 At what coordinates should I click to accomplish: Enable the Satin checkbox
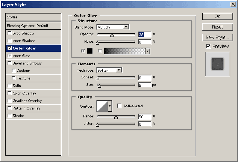(x=9, y=86)
